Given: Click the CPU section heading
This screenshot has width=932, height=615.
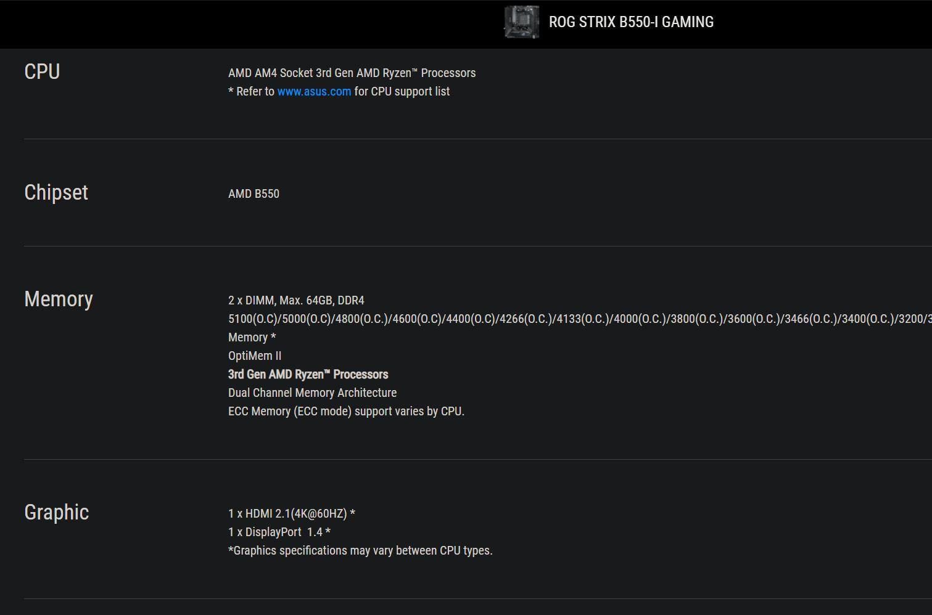Looking at the screenshot, I should tap(42, 71).
